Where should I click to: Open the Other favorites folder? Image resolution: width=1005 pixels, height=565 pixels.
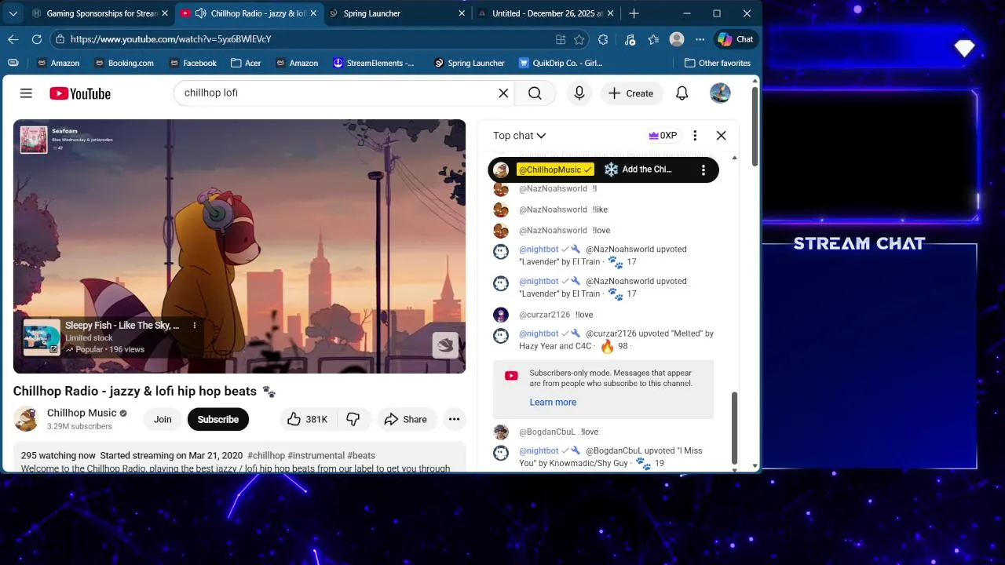(718, 63)
